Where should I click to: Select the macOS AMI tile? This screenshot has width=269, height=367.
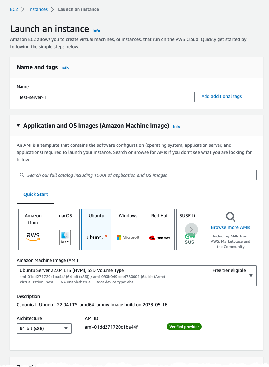65,230
